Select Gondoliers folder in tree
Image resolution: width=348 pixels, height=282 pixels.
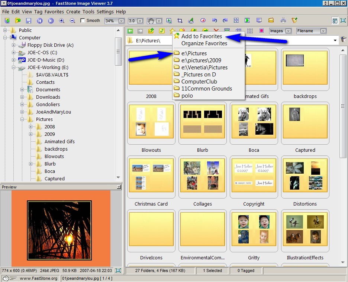tap(48, 104)
